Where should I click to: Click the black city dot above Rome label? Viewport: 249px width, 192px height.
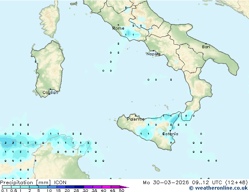click(x=118, y=25)
